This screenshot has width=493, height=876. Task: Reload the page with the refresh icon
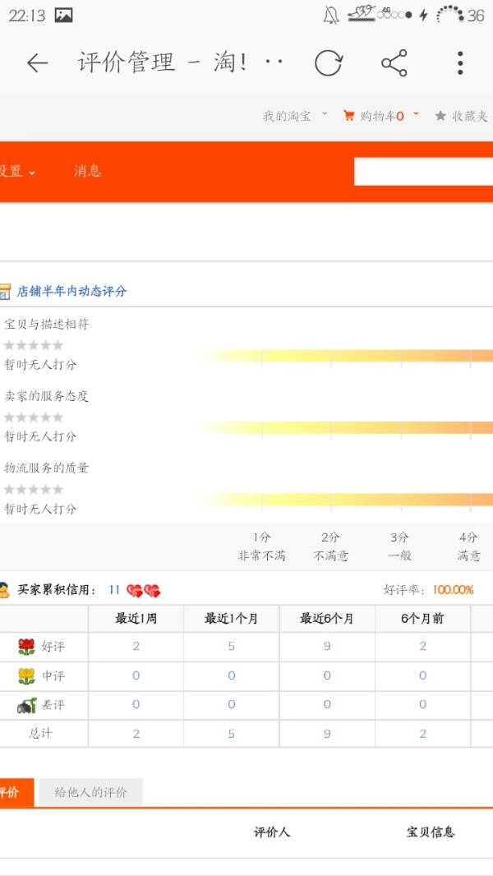click(x=329, y=63)
